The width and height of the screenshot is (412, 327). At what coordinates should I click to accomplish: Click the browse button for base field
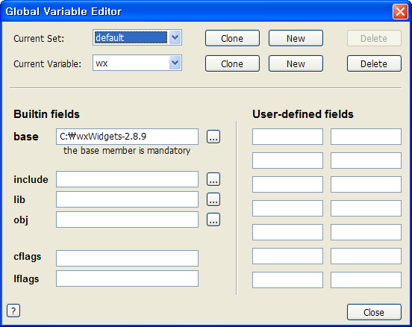pyautogui.click(x=213, y=137)
